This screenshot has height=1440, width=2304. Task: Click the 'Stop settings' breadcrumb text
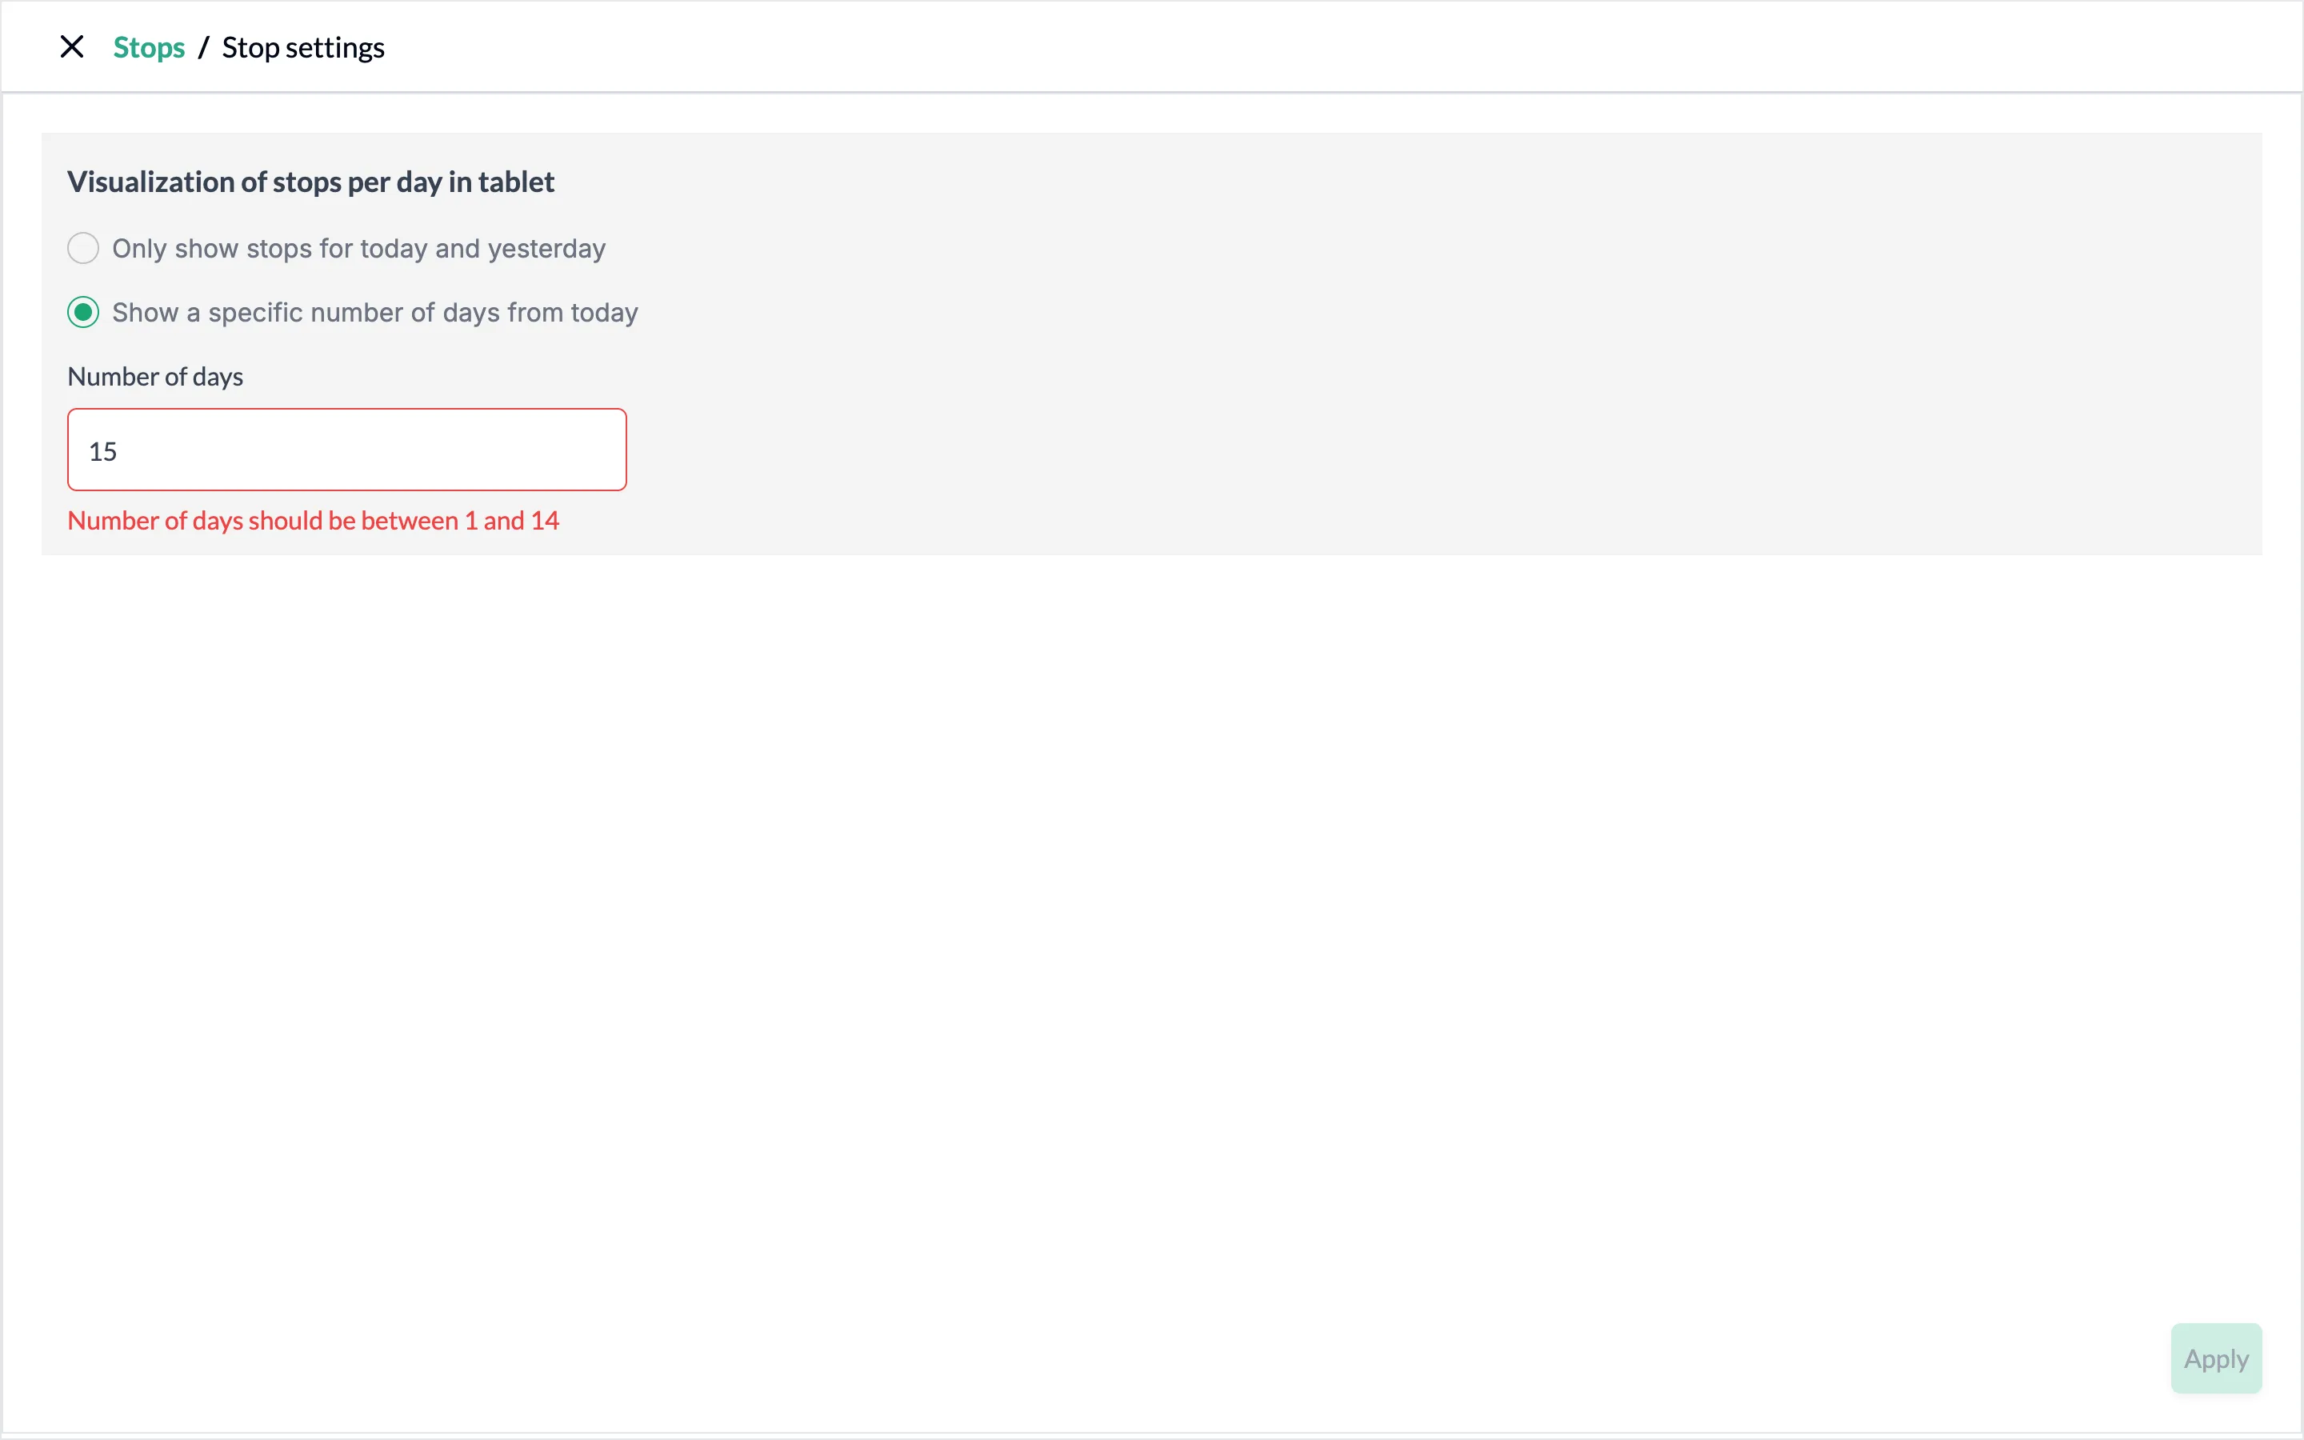(x=302, y=48)
